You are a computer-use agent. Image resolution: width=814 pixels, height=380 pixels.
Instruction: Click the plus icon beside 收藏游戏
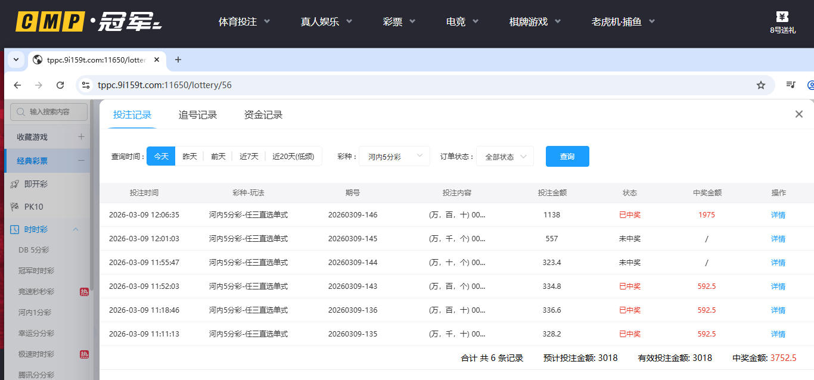coord(81,137)
